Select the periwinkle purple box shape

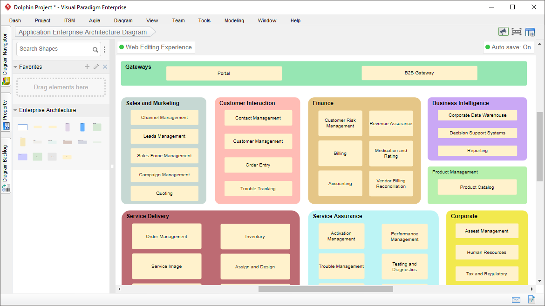pos(23,157)
